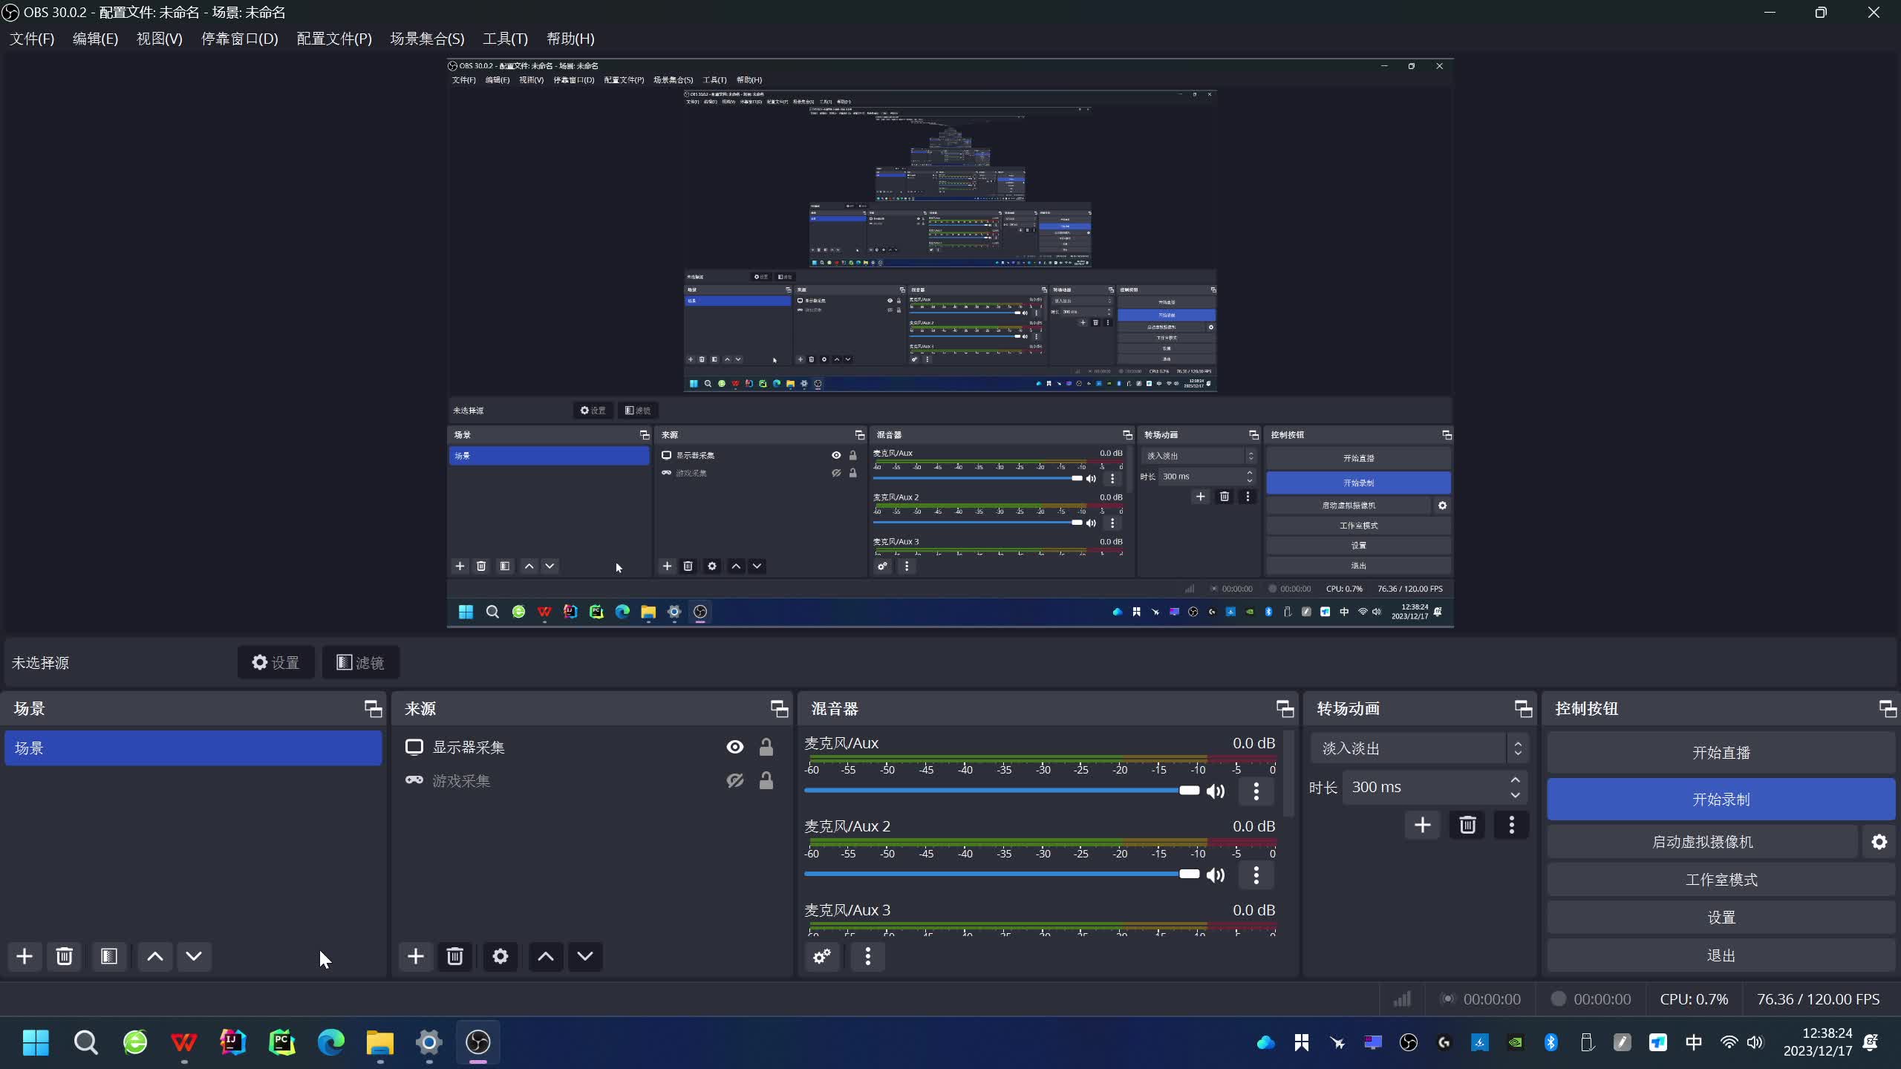Screen dimensions: 1901x1069
Task: Float the 混音器 dock panel
Action: (1285, 709)
